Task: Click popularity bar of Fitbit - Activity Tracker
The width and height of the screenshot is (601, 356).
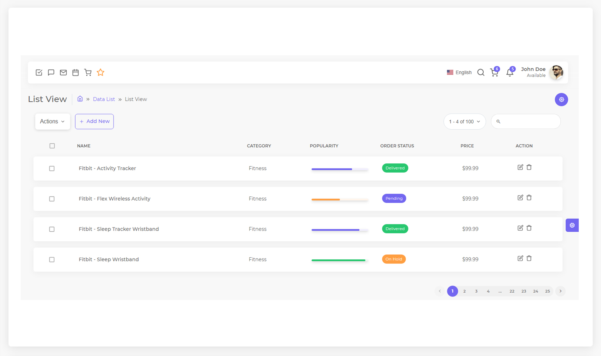Action: point(339,169)
